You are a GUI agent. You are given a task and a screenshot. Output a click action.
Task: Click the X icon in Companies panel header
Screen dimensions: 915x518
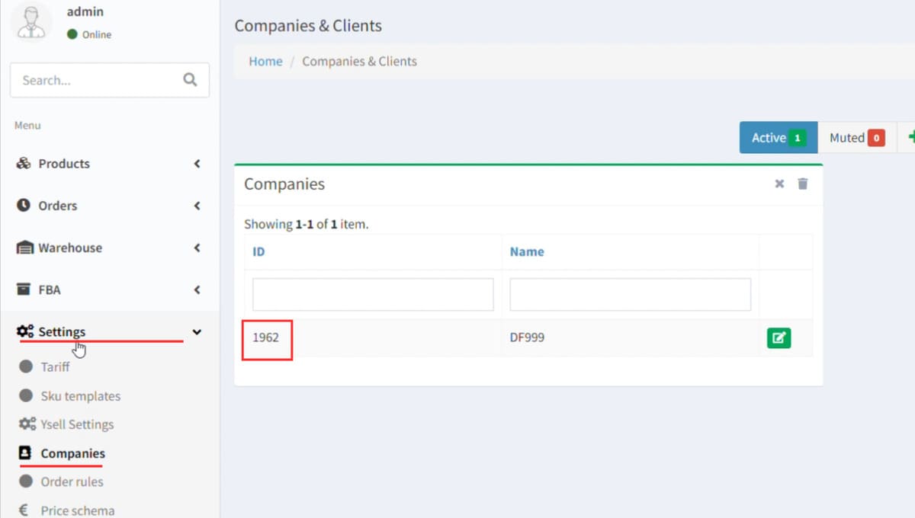tap(779, 184)
